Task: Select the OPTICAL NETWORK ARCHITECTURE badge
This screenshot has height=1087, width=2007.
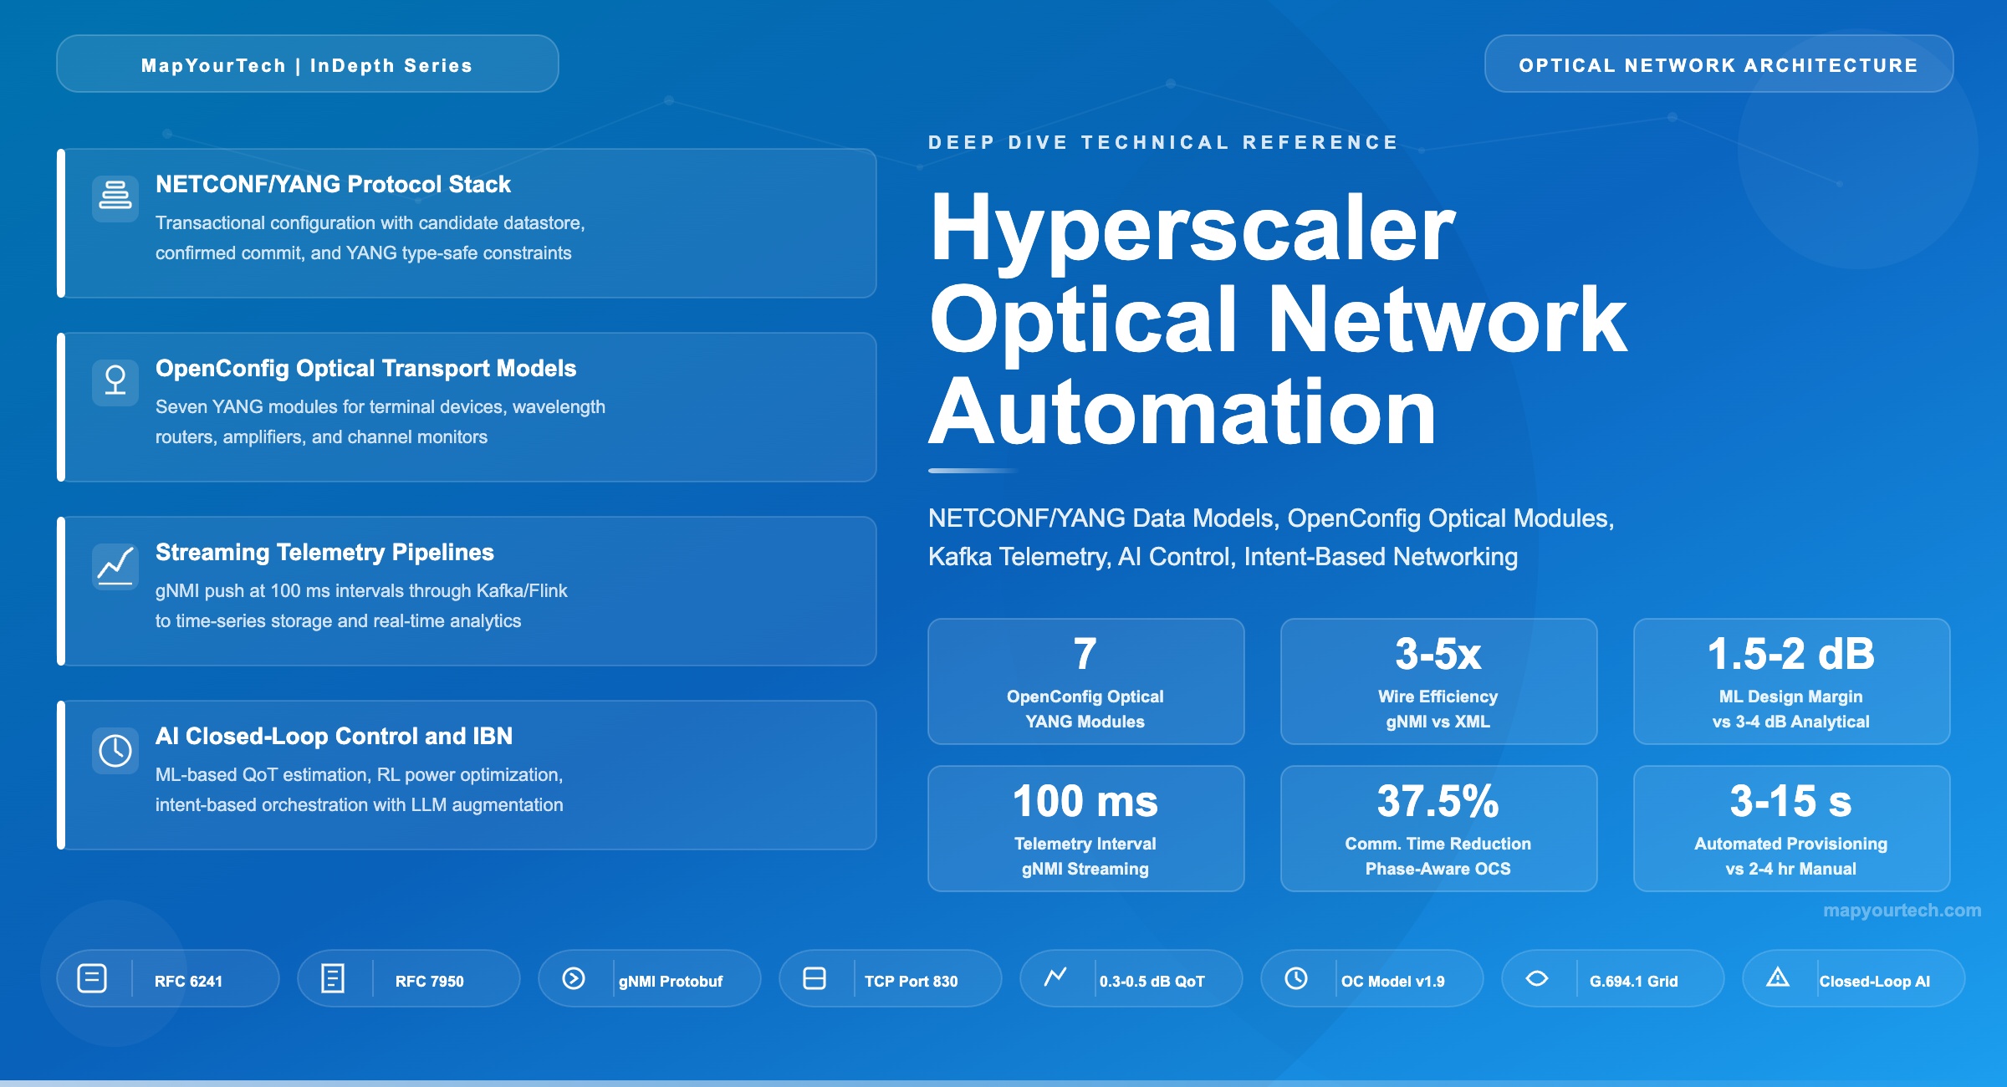Action: click(1718, 64)
